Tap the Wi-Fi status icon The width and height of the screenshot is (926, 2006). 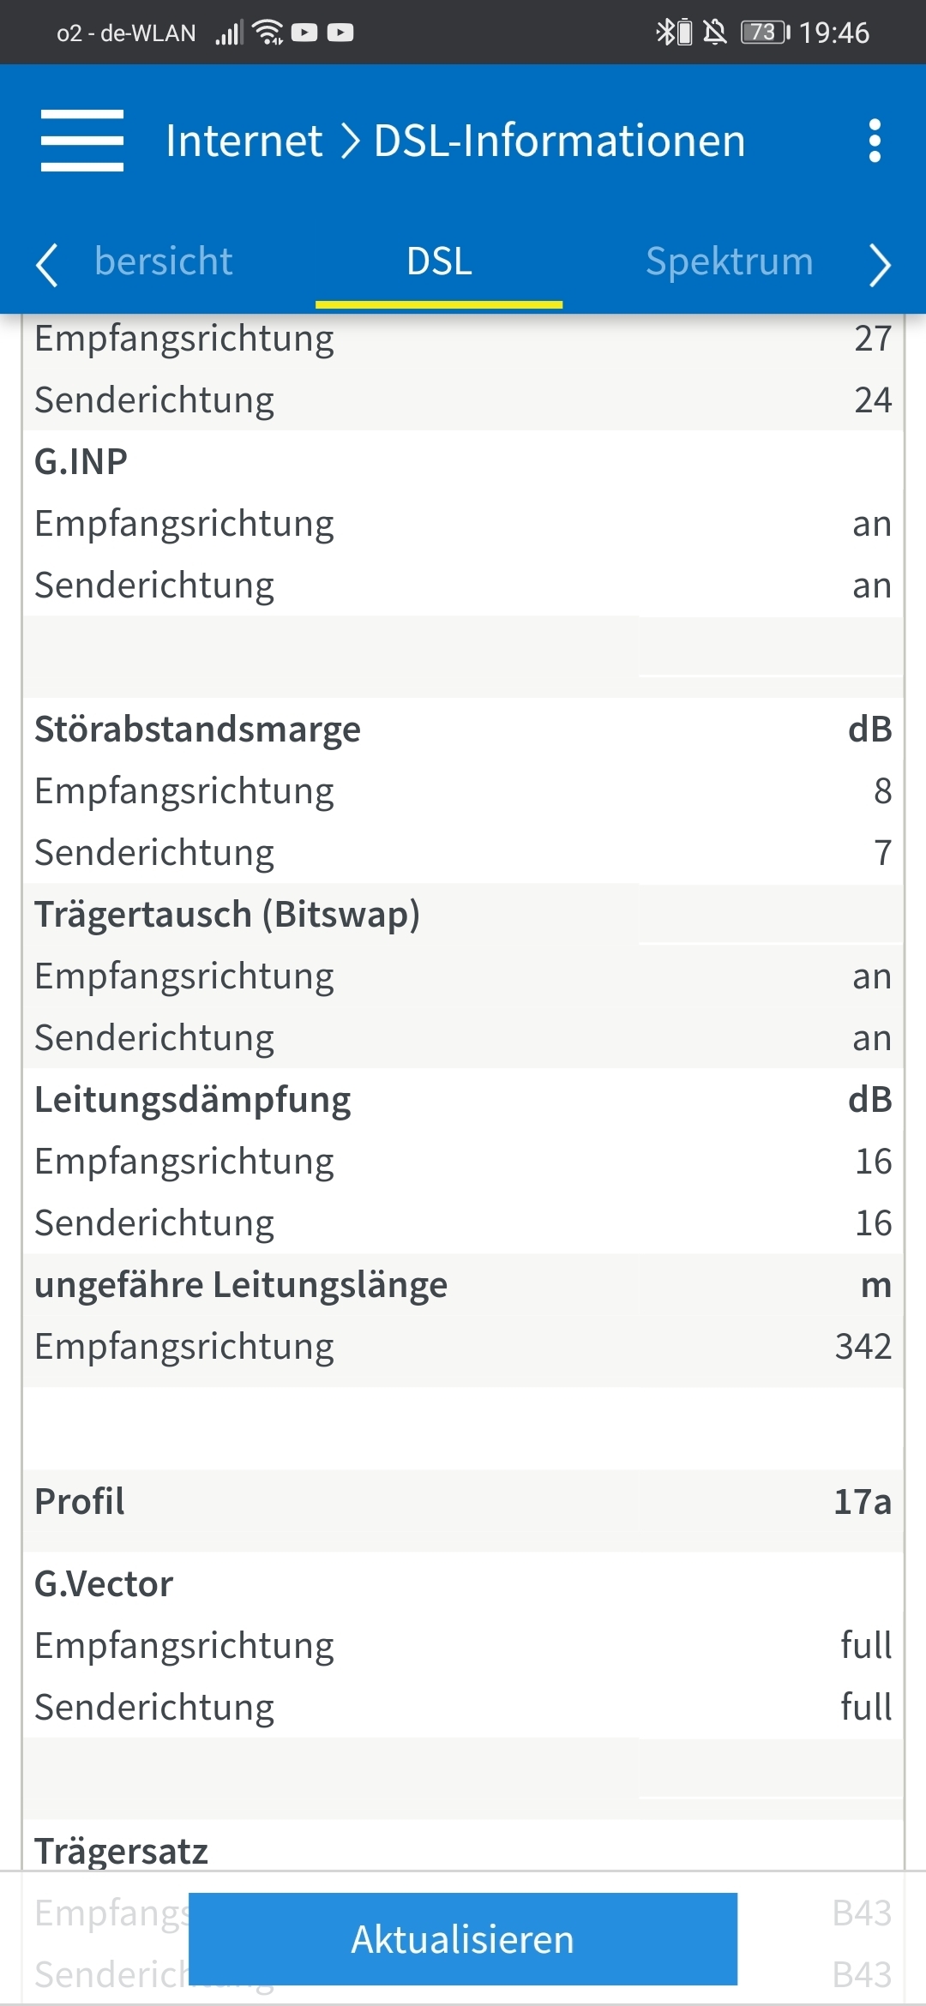268,33
